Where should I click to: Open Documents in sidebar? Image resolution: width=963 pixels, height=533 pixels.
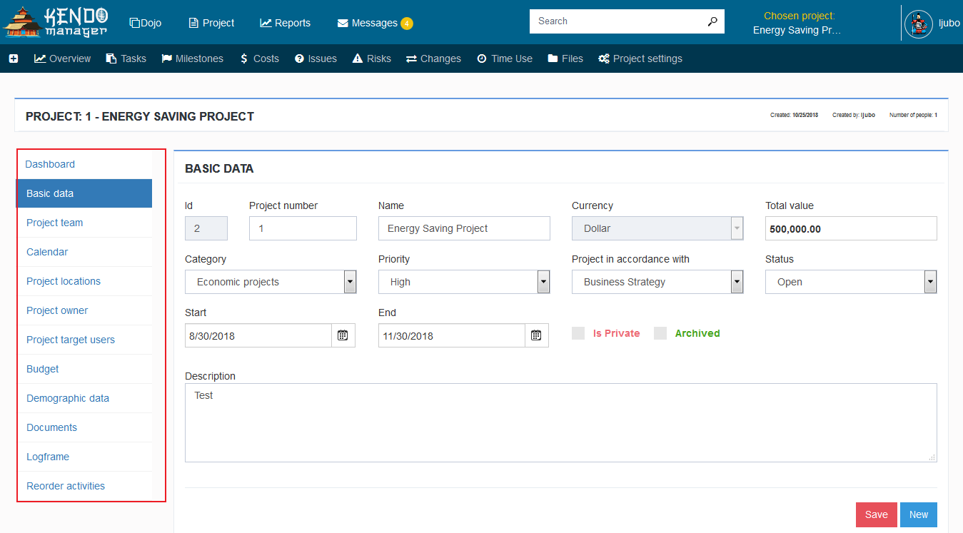point(84,427)
